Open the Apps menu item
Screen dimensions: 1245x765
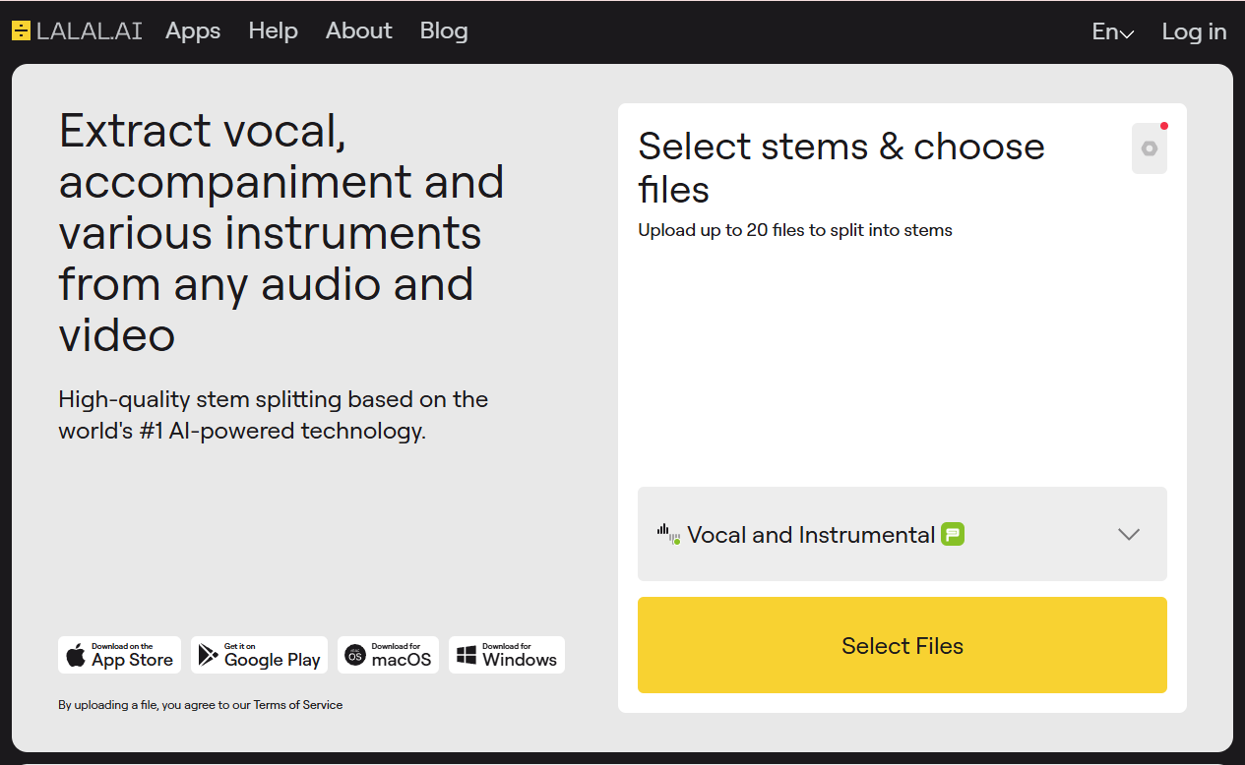point(193,31)
